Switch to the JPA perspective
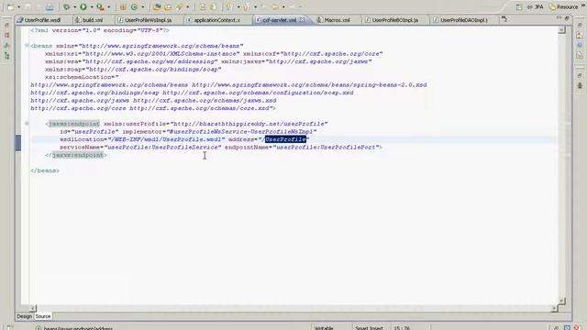 [x=536, y=6]
